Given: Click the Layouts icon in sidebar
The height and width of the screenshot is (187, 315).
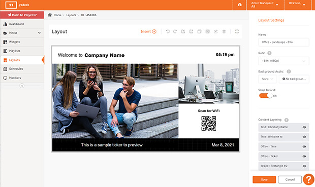Looking at the screenshot, I should pyautogui.click(x=5, y=60).
